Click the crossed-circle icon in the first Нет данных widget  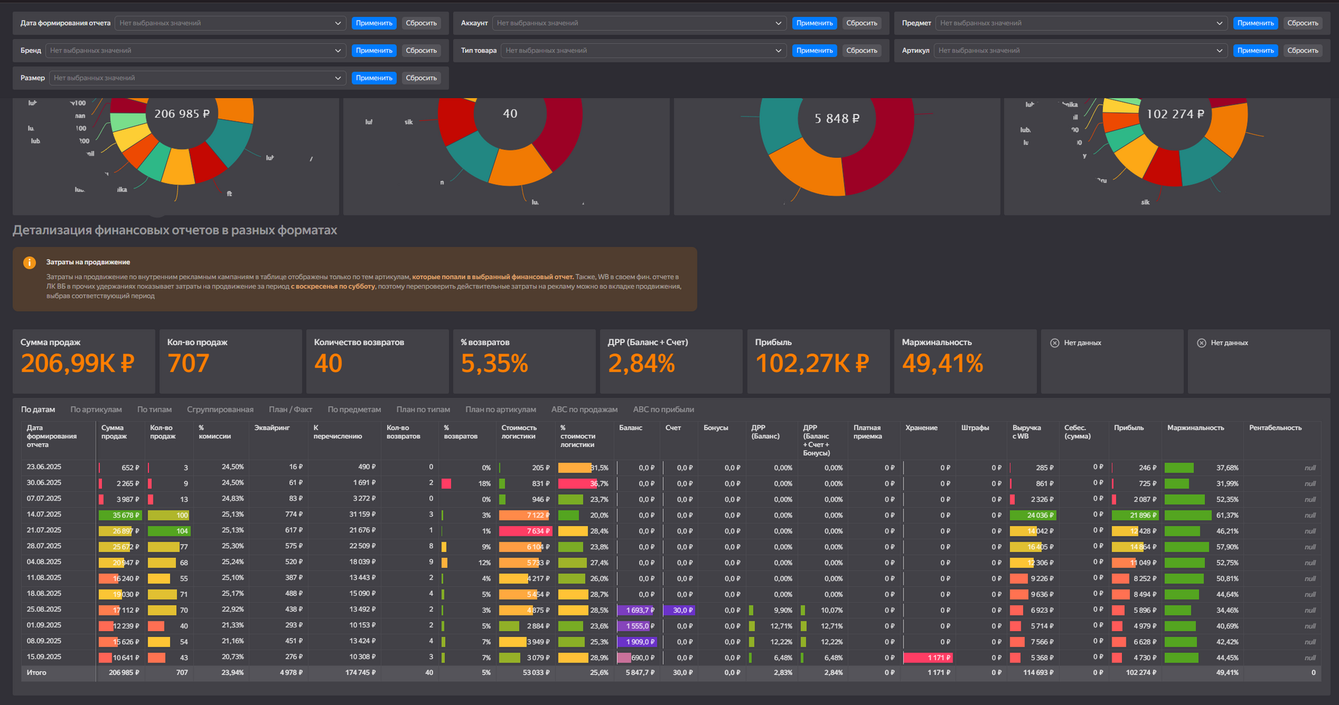tap(1055, 343)
